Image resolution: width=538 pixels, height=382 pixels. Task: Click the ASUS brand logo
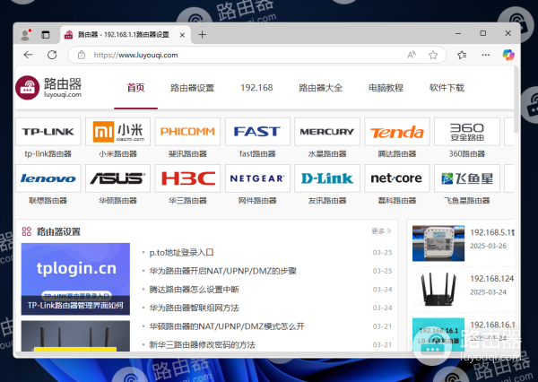pos(117,178)
